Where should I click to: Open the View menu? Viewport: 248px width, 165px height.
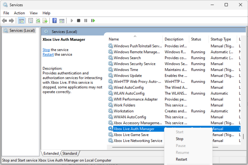34,13
